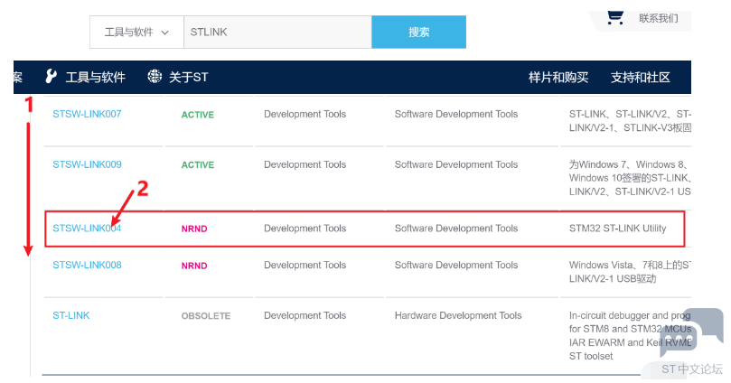Viewport: 731px width, 383px height.
Task: Click the STSW-LINK007 firmware description text
Action: tap(630, 121)
